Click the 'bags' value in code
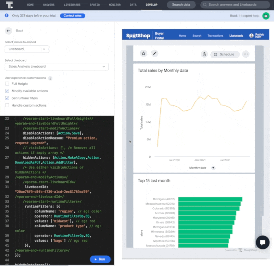The height and width of the screenshot is (266, 274). pyautogui.click(x=58, y=241)
